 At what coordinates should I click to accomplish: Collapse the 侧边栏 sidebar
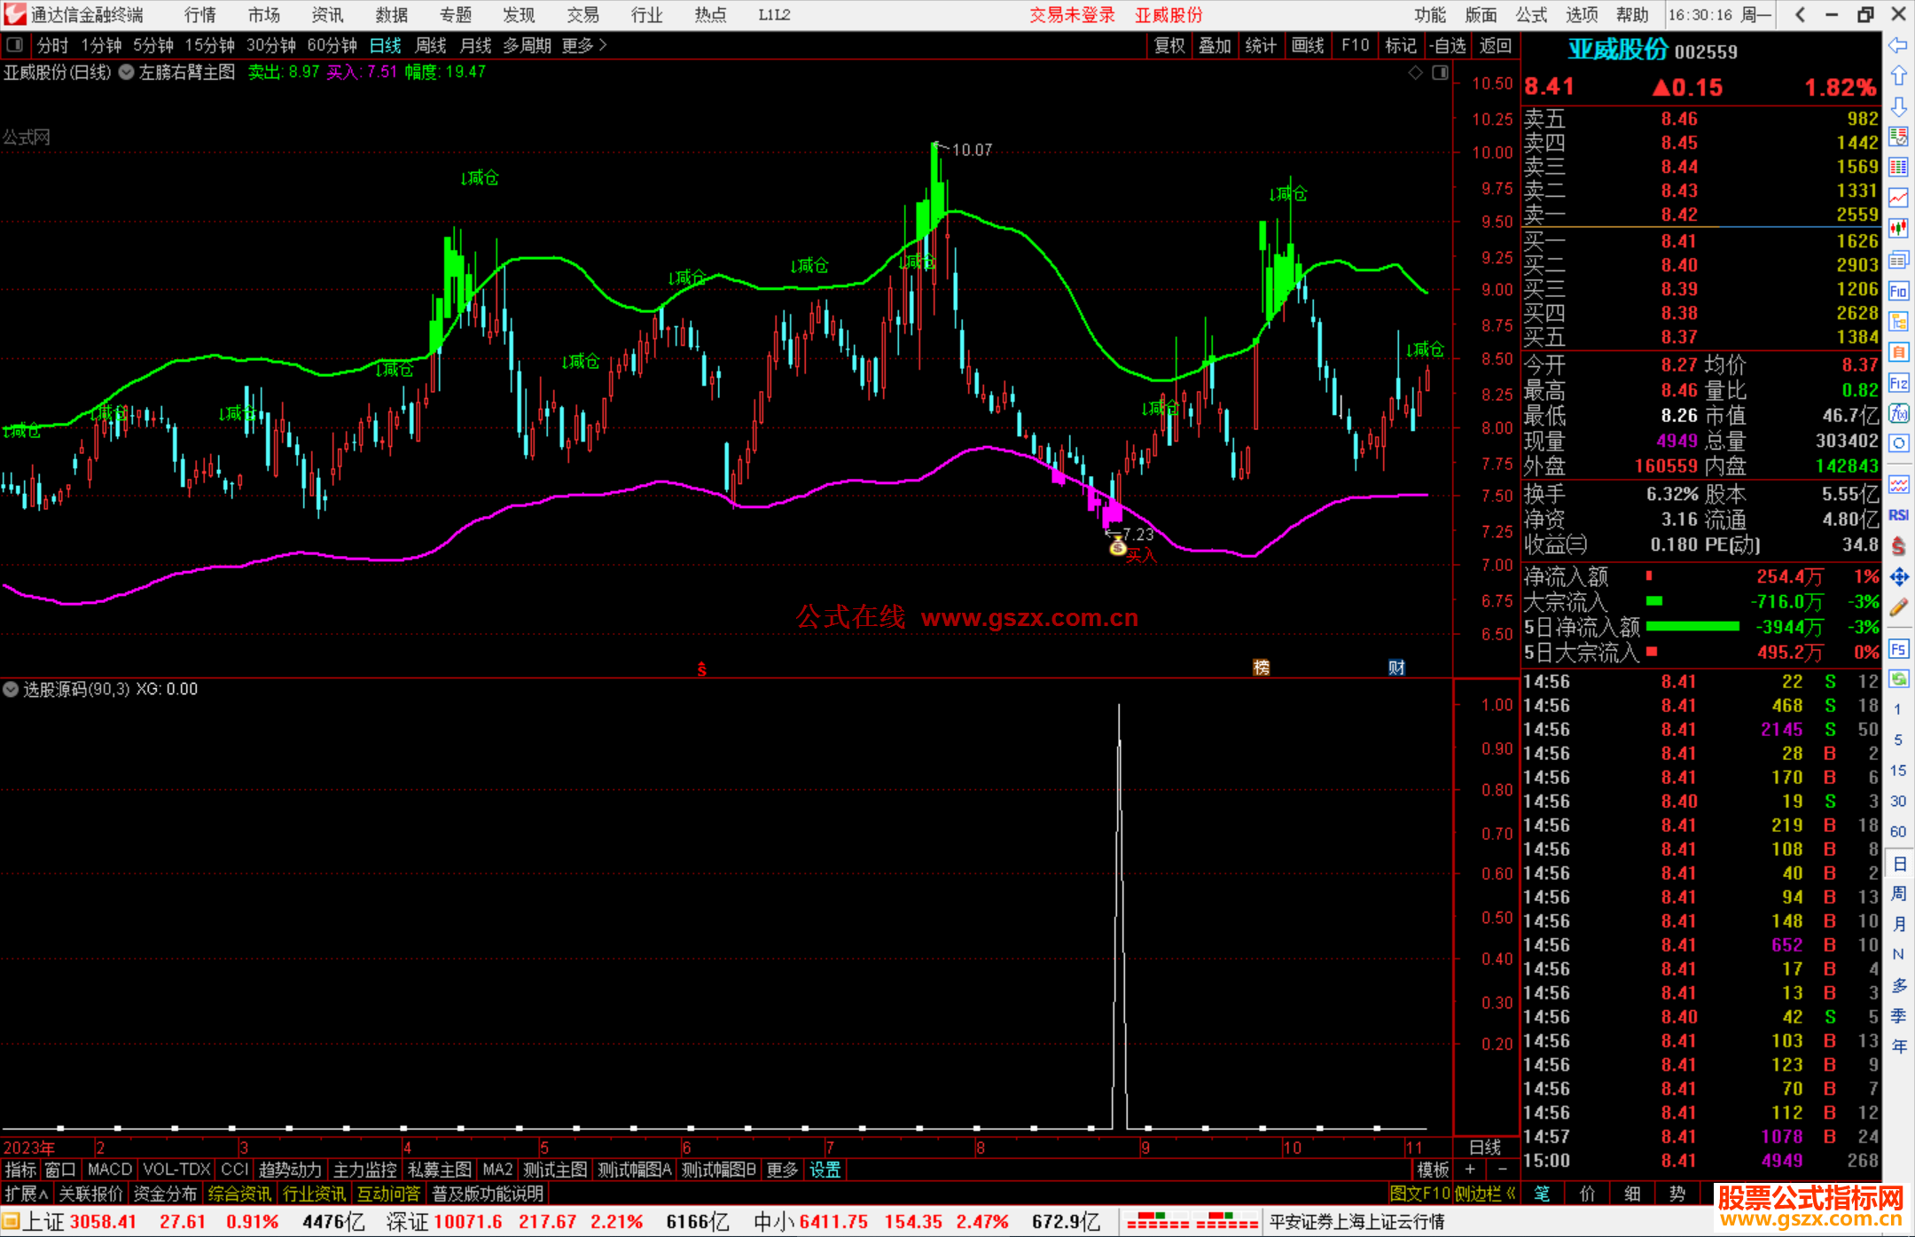pos(1485,1194)
